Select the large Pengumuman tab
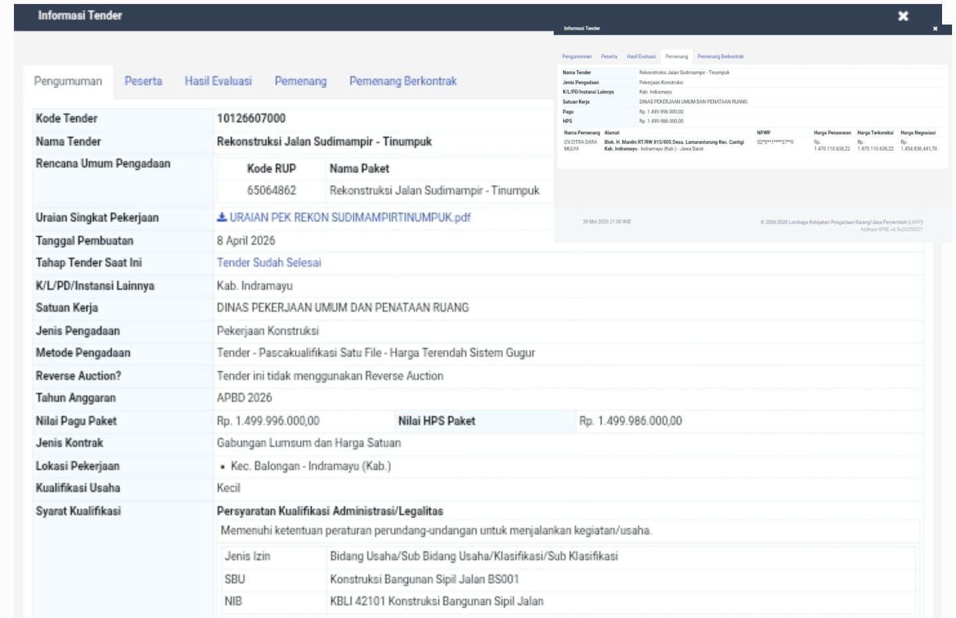 click(x=68, y=81)
